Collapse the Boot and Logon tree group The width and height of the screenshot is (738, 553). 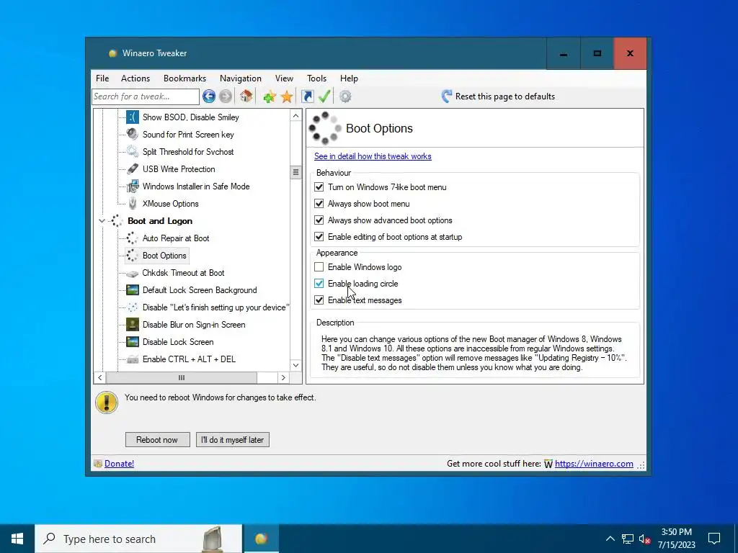coord(102,220)
